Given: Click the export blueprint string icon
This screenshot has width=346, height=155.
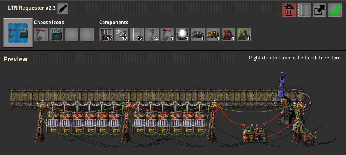Looking at the screenshot, I should [320, 10].
